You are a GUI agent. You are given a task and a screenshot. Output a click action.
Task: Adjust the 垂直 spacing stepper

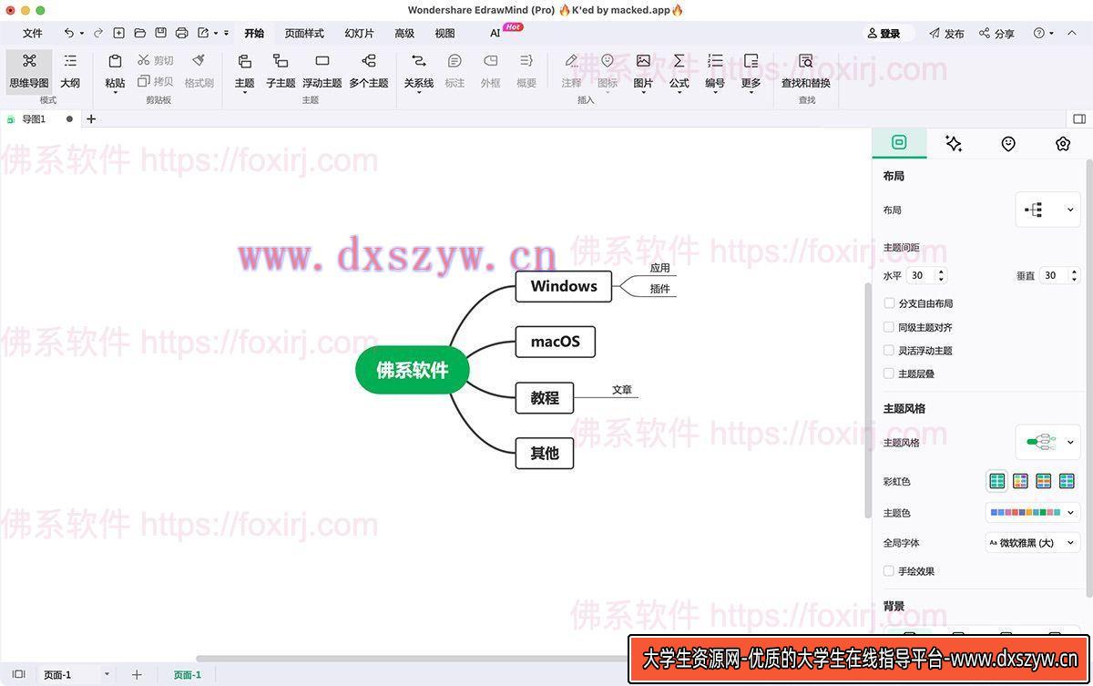tap(1074, 275)
